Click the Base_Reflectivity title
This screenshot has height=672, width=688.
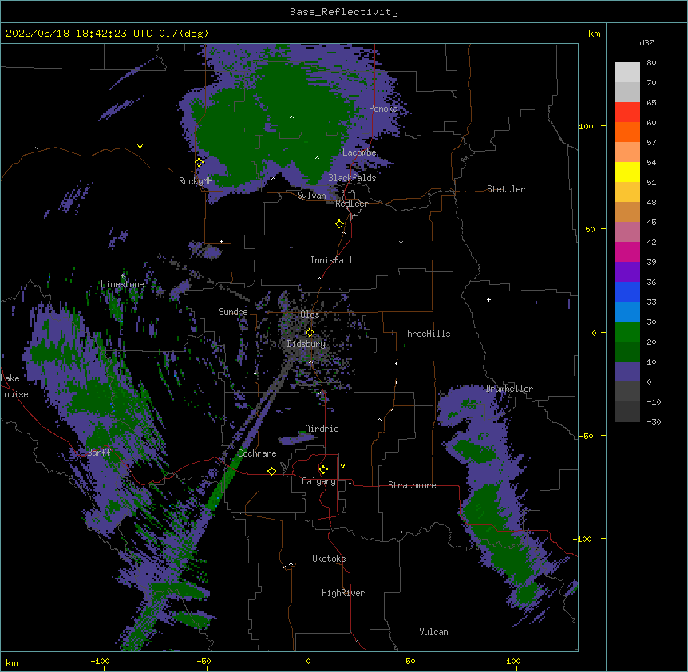click(344, 12)
